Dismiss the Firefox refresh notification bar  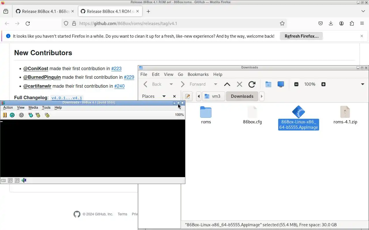[x=362, y=36]
